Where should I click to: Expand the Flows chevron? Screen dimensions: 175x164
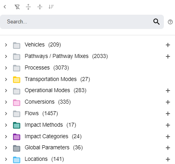[x=6, y=114]
